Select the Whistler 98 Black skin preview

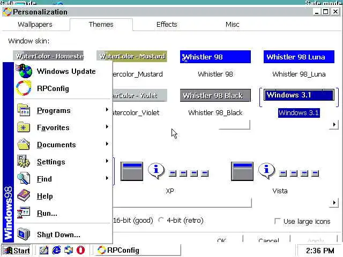tap(215, 95)
